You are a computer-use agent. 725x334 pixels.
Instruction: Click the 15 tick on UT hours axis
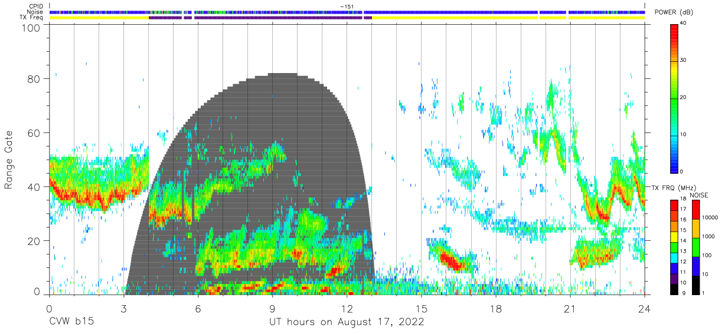pyautogui.click(x=422, y=308)
